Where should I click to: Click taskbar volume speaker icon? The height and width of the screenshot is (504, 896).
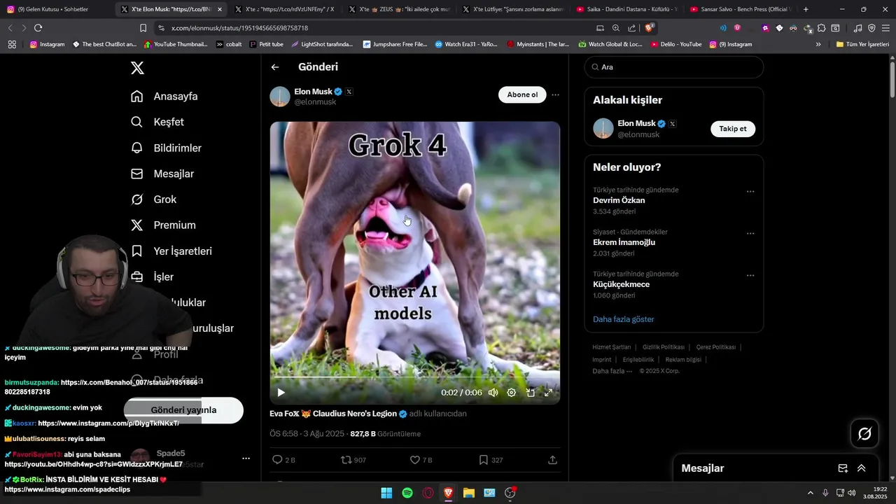click(852, 493)
